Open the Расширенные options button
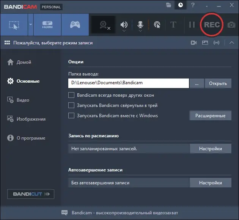The width and height of the screenshot is (239, 220). (x=210, y=115)
